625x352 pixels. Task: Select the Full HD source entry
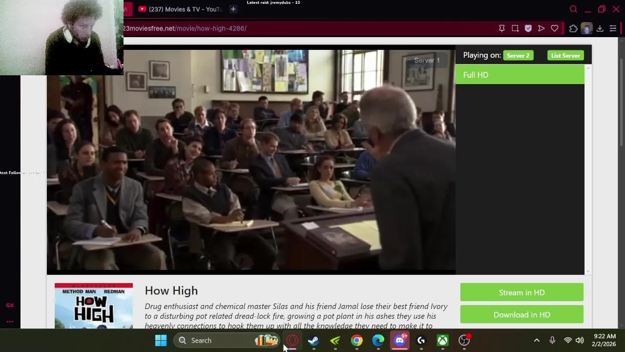pos(520,75)
